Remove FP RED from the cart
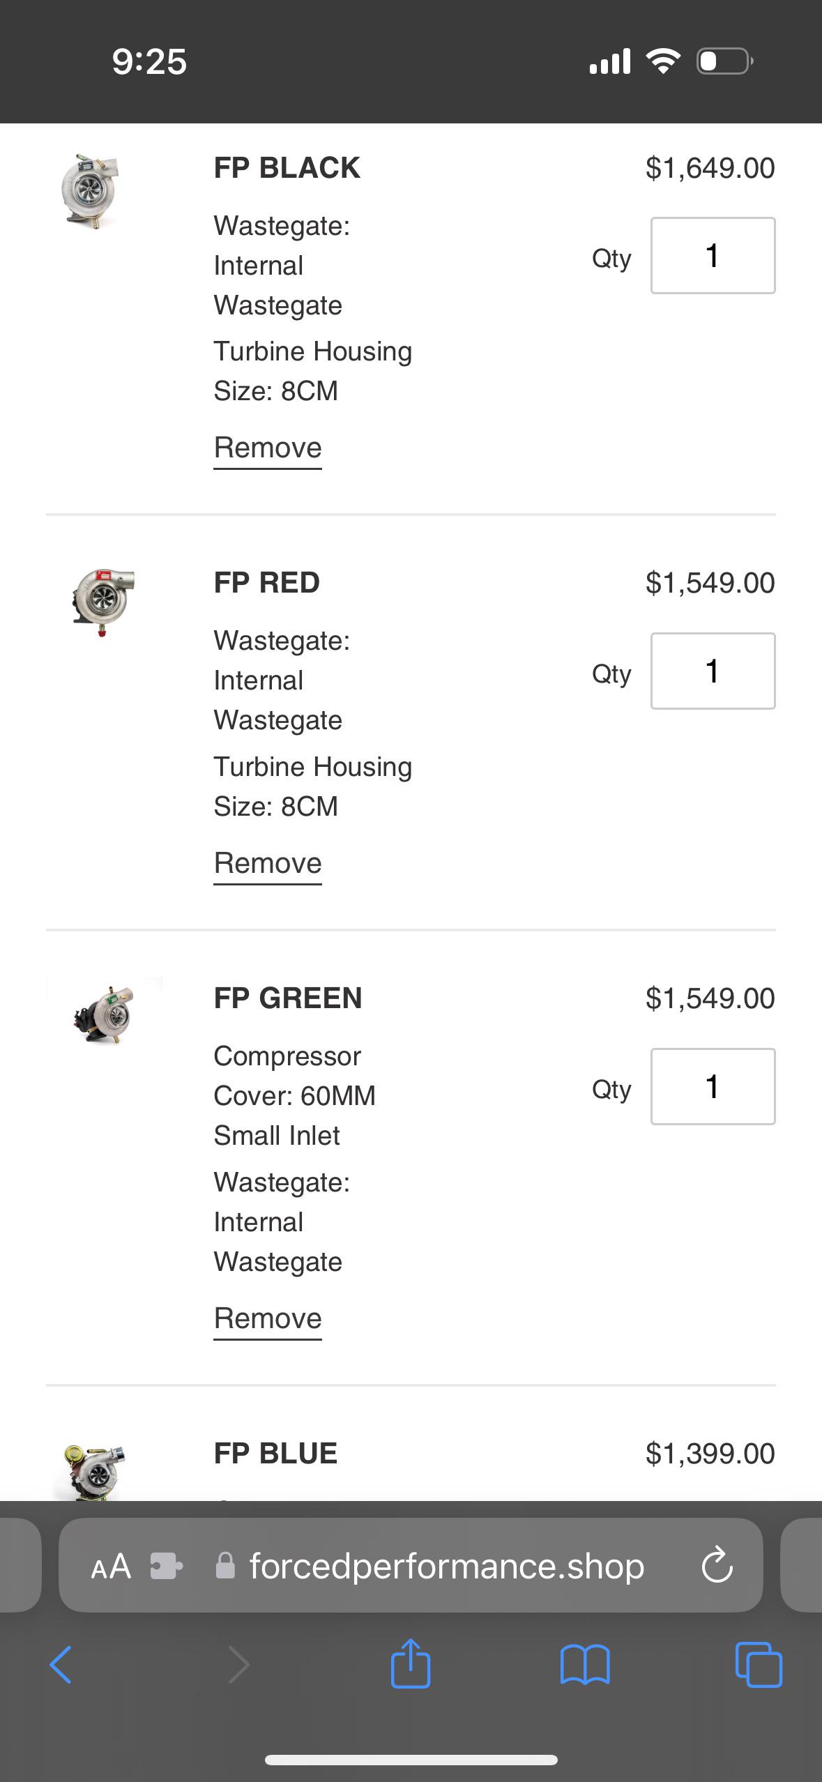822x1782 pixels. coord(268,863)
